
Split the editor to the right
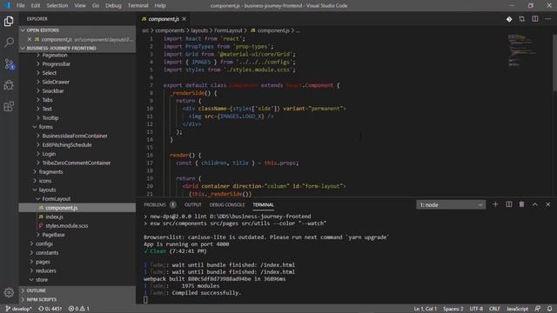click(x=535, y=19)
